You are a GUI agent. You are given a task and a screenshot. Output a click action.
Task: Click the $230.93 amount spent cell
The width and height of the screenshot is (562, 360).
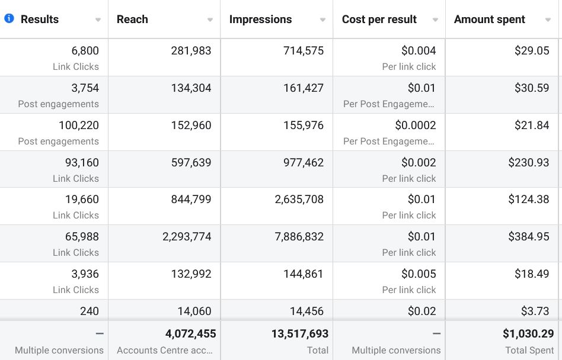tap(528, 163)
